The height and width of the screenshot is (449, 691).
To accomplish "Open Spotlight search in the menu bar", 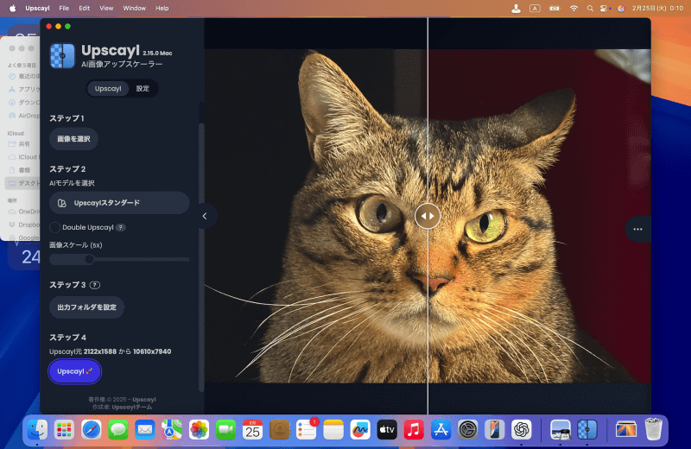I will tap(590, 8).
